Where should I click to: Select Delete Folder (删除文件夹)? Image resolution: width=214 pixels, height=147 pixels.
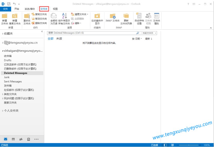39,23
